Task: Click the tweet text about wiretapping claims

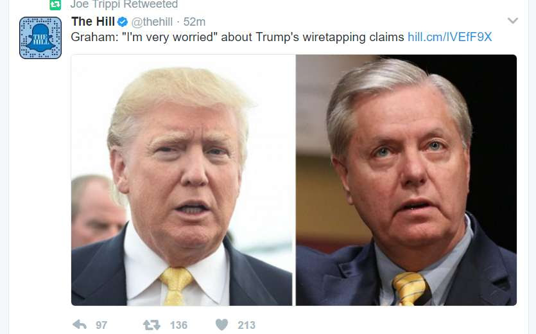Action: pyautogui.click(x=238, y=37)
